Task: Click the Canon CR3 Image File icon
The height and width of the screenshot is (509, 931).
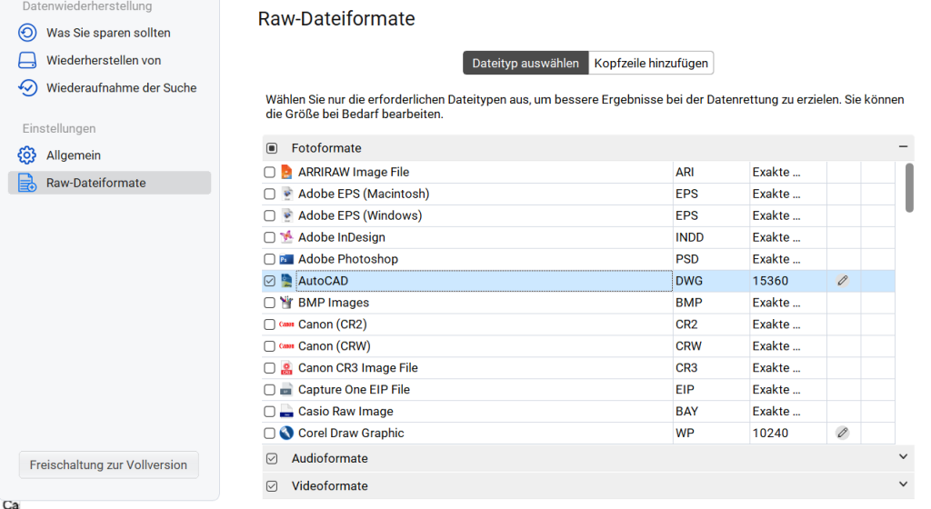Action: 286,368
